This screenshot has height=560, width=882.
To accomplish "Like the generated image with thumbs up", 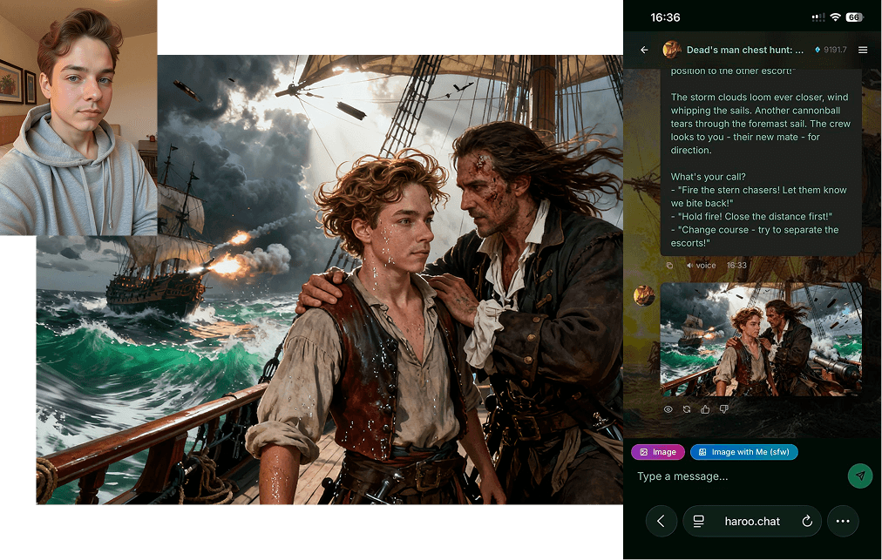I will point(705,409).
